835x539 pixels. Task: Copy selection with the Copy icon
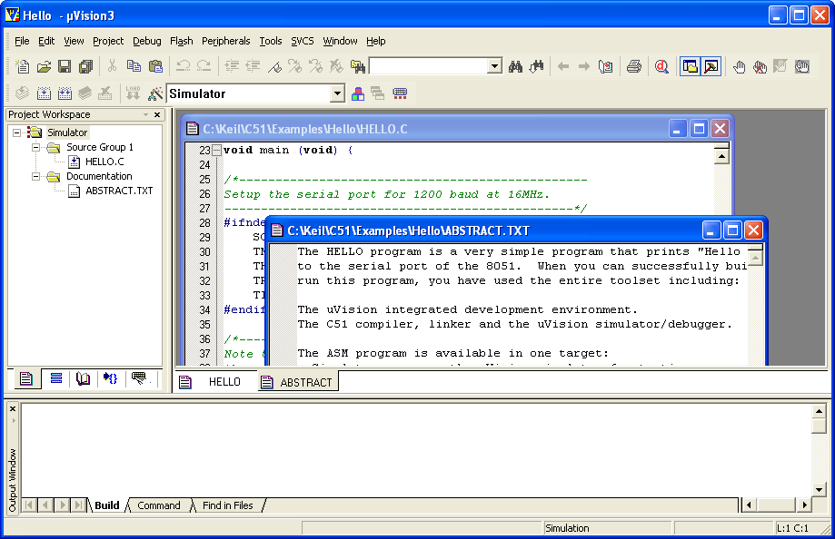click(134, 66)
